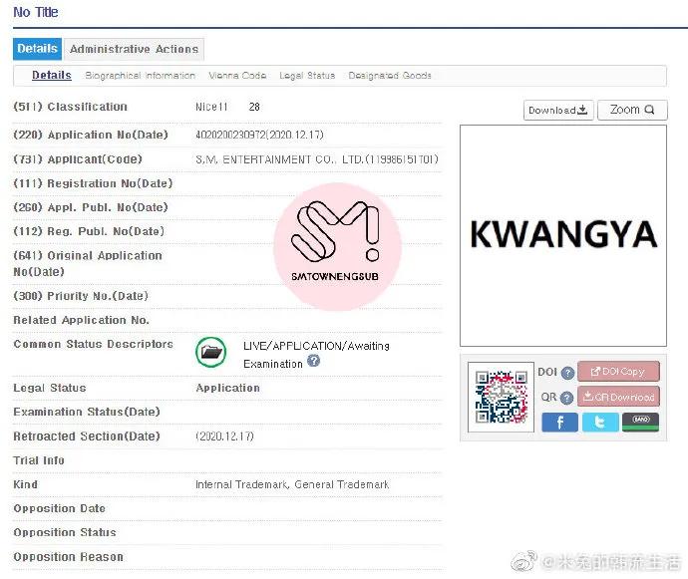Click the Opposition Date label
688x579 pixels.
click(x=59, y=508)
